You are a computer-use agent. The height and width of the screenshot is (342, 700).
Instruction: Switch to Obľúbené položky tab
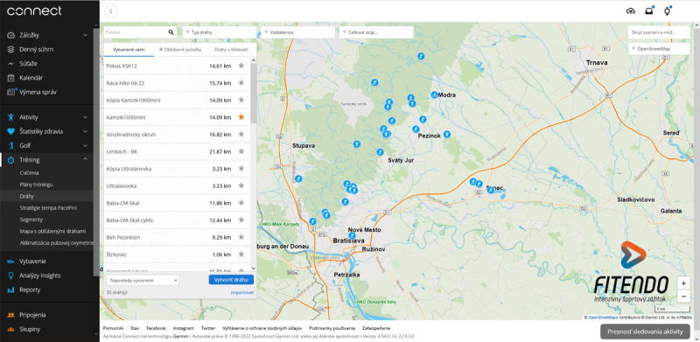(180, 50)
